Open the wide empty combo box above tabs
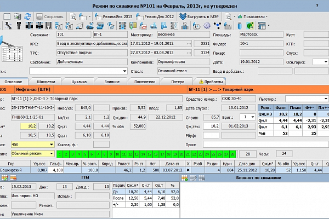329x219 pixels. pos(78,71)
